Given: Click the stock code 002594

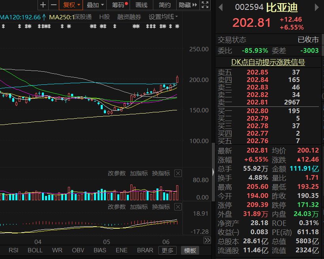Looking at the screenshot, I should coord(249,7).
